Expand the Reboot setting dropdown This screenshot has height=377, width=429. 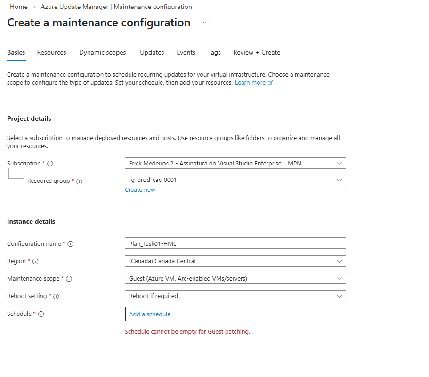(x=235, y=296)
